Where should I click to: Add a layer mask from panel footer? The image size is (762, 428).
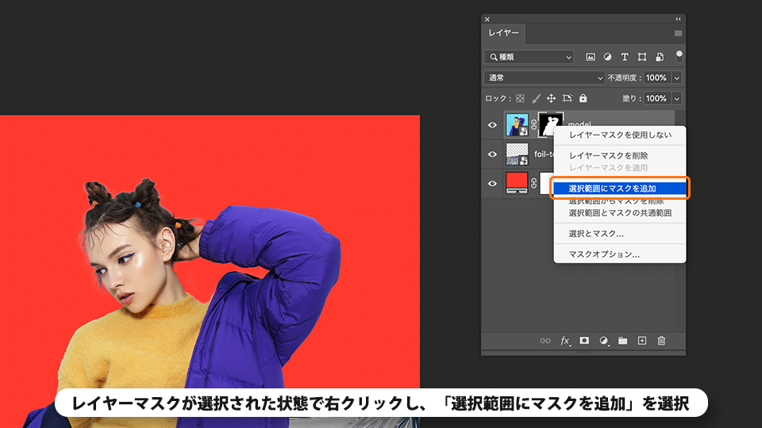[584, 341]
